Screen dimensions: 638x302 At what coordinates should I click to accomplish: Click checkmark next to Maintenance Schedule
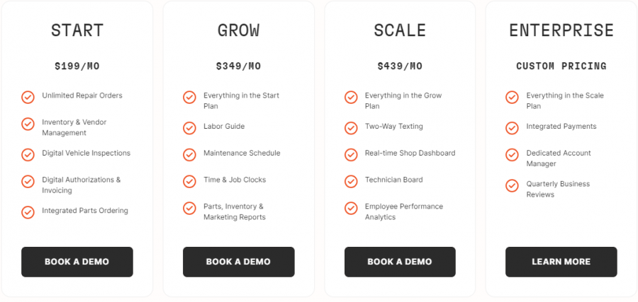point(189,154)
